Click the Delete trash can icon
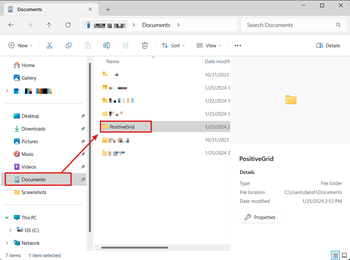The image size is (350, 260). (x=145, y=45)
